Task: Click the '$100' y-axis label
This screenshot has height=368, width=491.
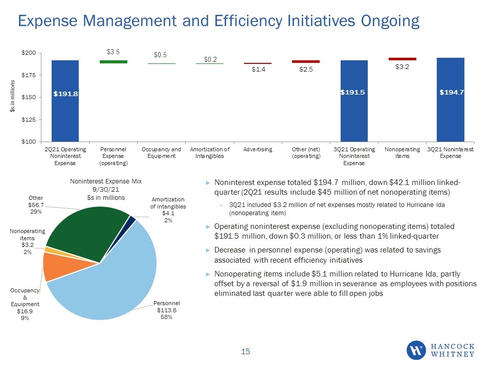Action: (x=29, y=142)
